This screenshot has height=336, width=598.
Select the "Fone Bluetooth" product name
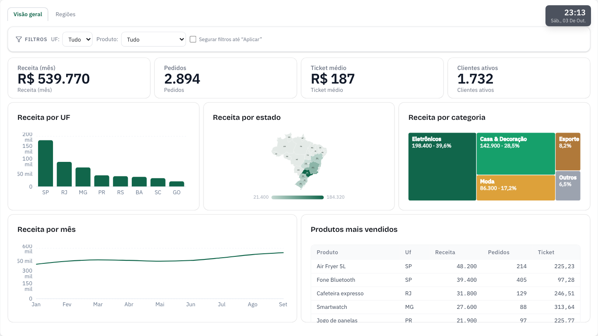tap(336, 280)
